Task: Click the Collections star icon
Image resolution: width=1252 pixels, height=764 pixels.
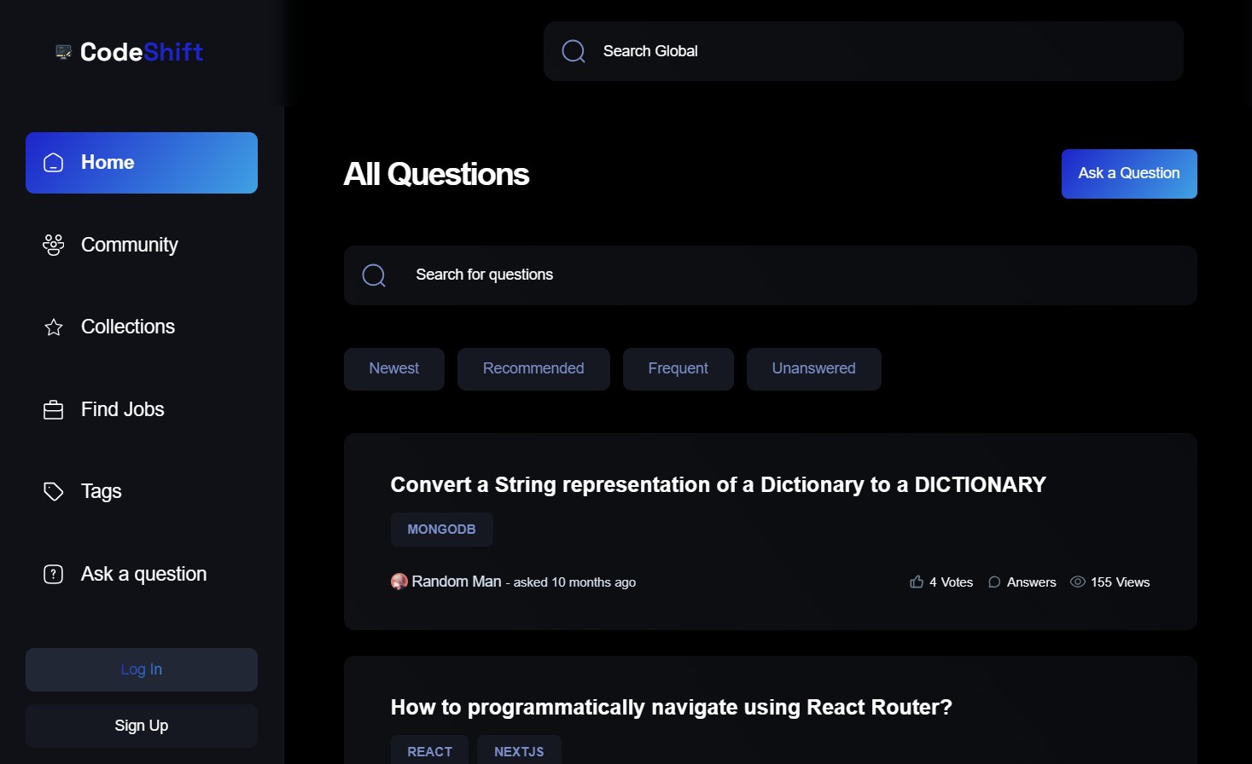Action: [x=53, y=327]
